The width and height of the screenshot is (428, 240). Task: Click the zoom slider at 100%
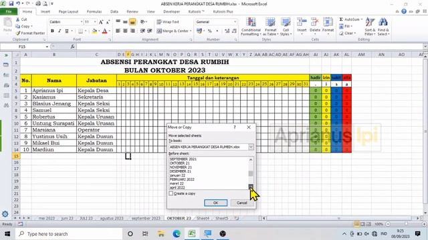(406, 224)
